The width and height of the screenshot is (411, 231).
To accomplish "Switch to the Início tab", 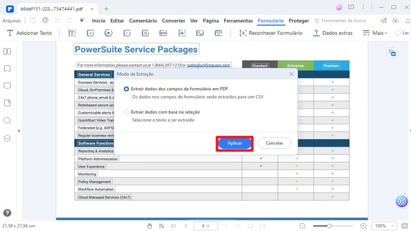I will pos(99,21).
